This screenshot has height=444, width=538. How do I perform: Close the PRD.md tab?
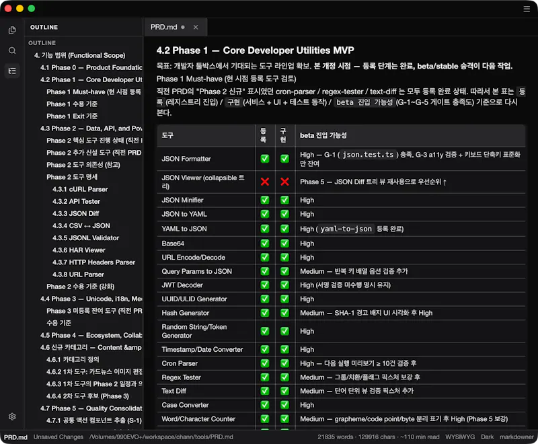click(196, 27)
